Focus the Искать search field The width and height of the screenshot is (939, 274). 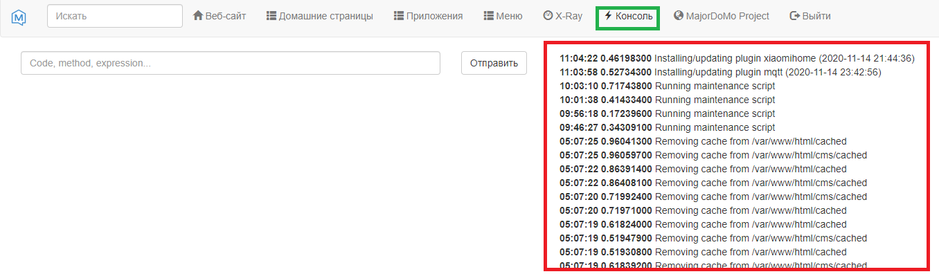(x=115, y=16)
